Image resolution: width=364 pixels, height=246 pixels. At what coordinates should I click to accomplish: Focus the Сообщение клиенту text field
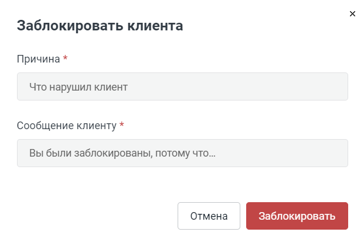coord(182,153)
